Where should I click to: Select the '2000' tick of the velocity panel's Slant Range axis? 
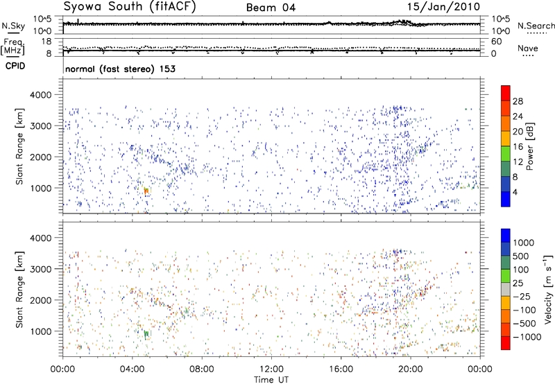[40, 300]
